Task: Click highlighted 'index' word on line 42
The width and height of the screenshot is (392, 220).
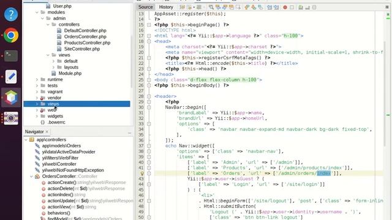Action: click(324, 174)
